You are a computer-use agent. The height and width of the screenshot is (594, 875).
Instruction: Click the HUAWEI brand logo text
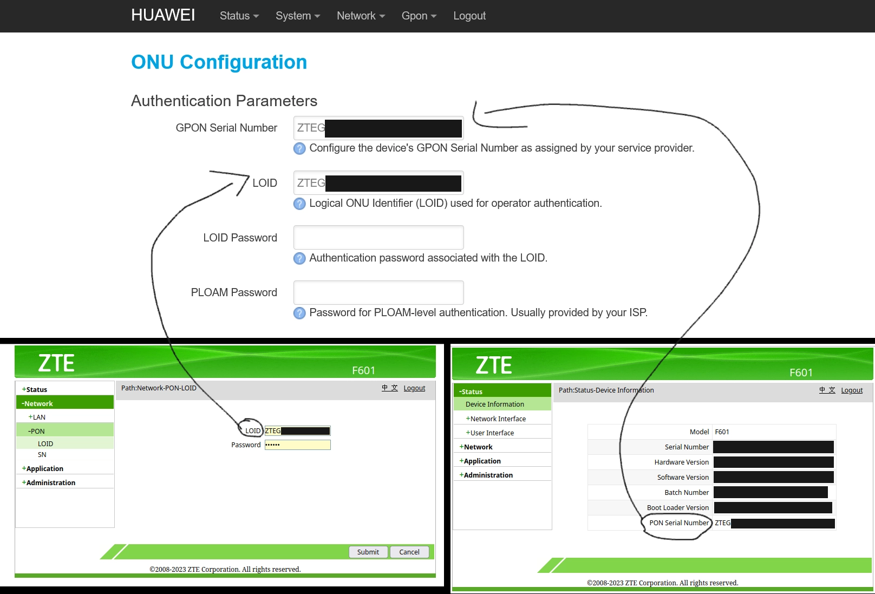coord(163,15)
